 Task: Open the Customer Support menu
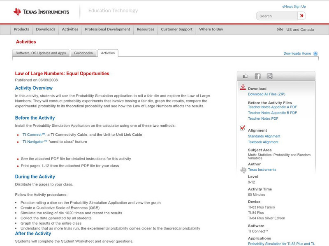[177, 29]
